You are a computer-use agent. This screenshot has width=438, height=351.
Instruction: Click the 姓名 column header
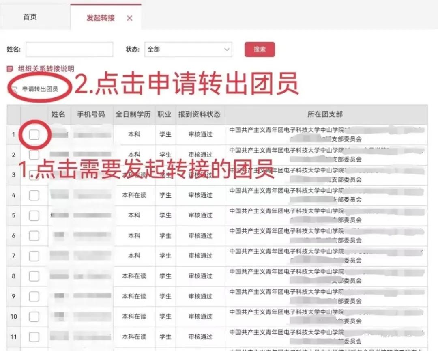(x=58, y=114)
